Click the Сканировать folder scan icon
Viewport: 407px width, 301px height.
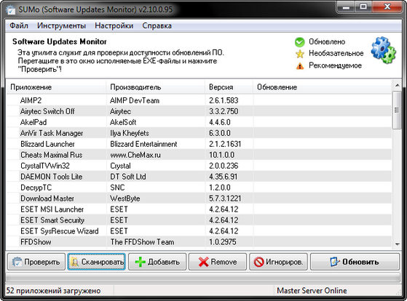75,262
